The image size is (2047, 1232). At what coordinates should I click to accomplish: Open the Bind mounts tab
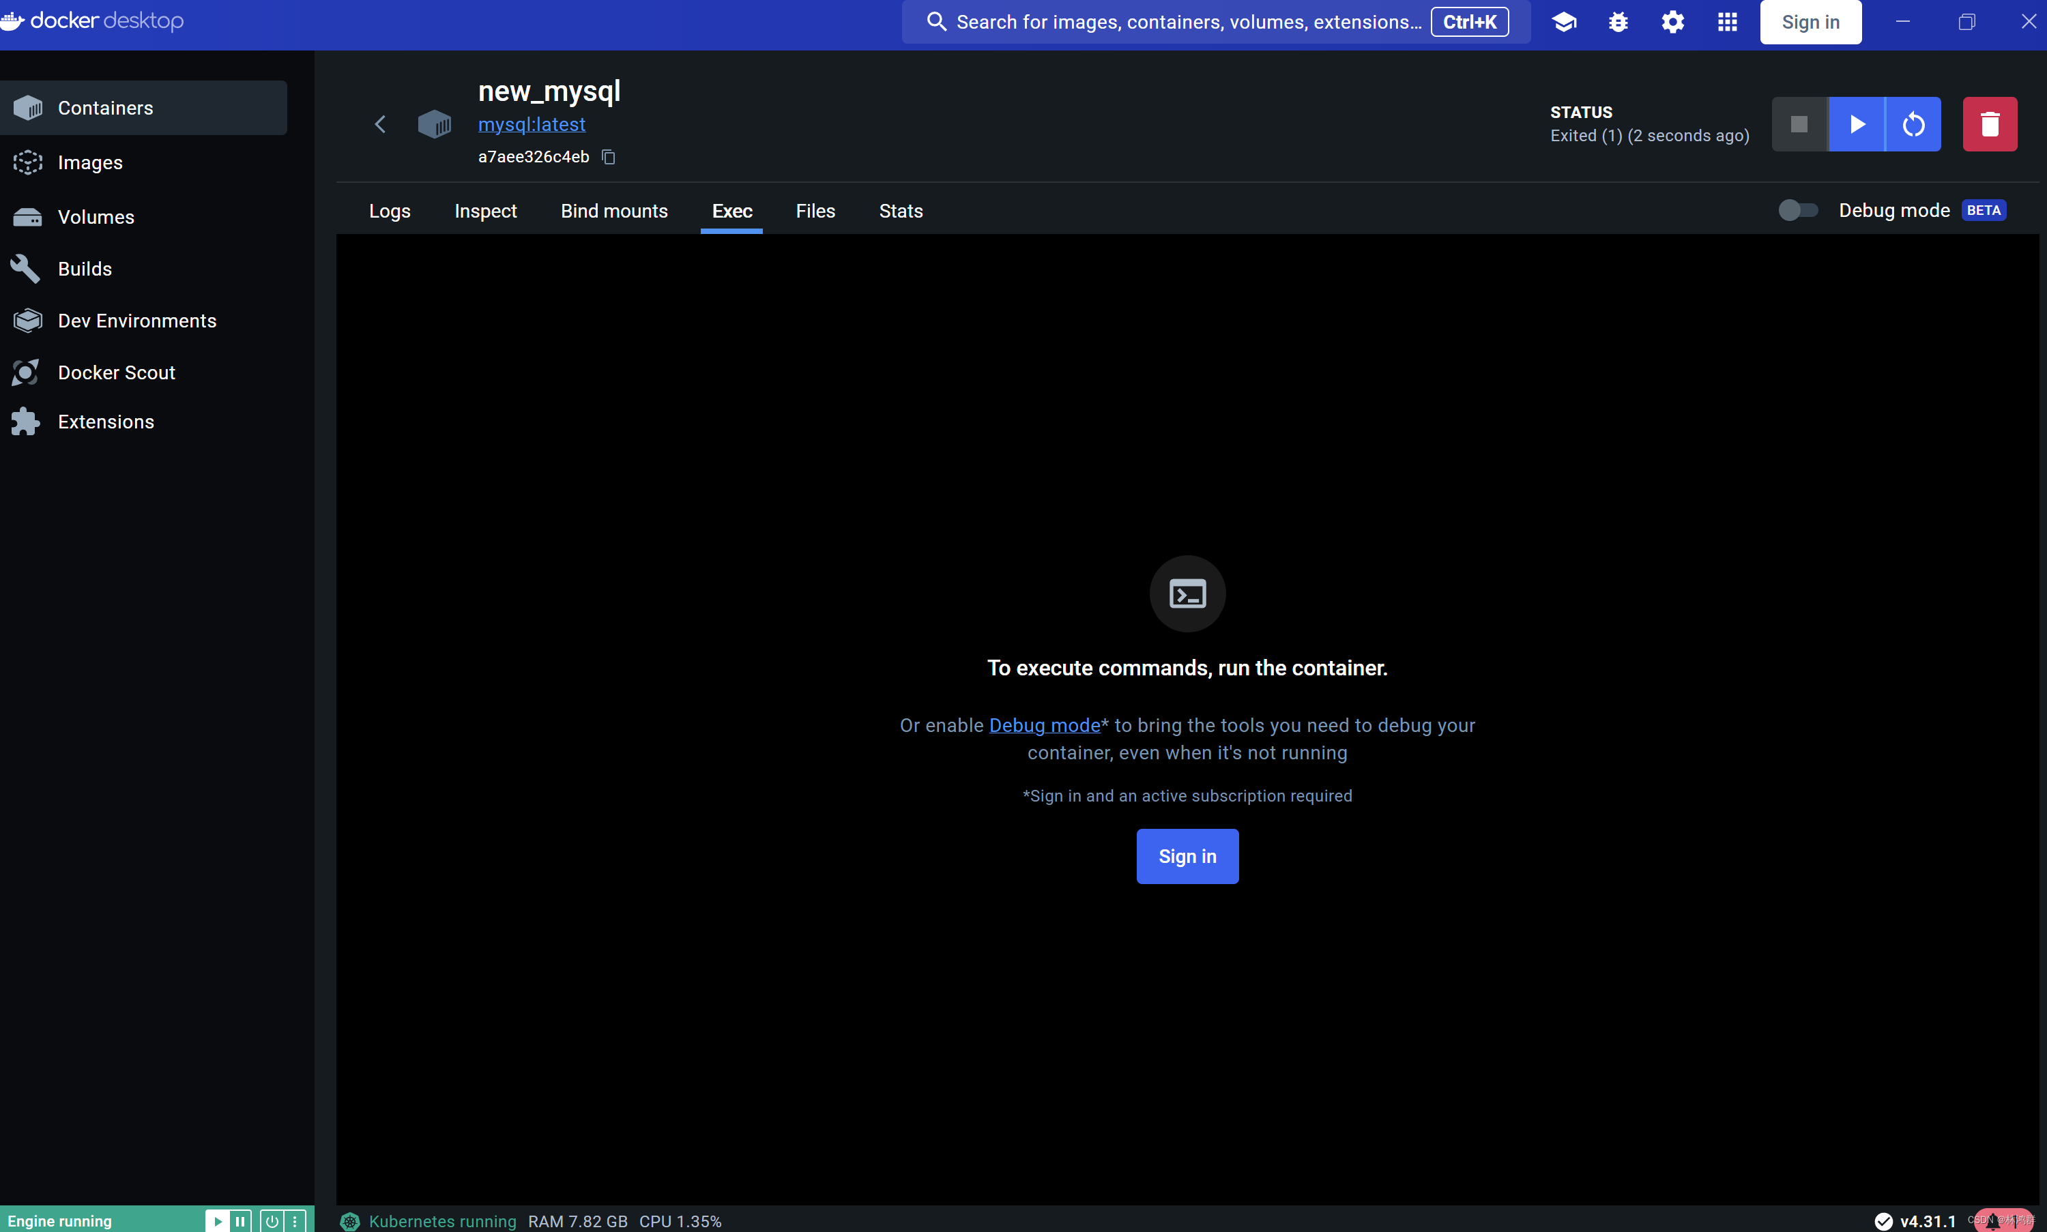(x=615, y=211)
